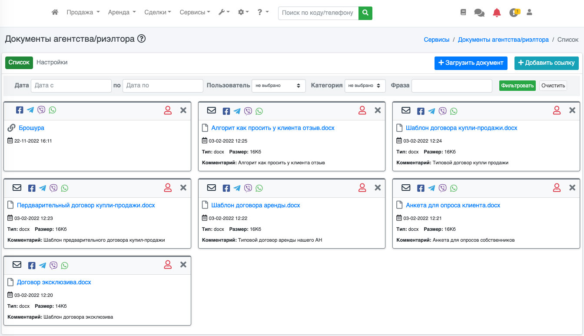Open the red notifications bell
Image resolution: width=584 pixels, height=336 pixels.
[497, 13]
